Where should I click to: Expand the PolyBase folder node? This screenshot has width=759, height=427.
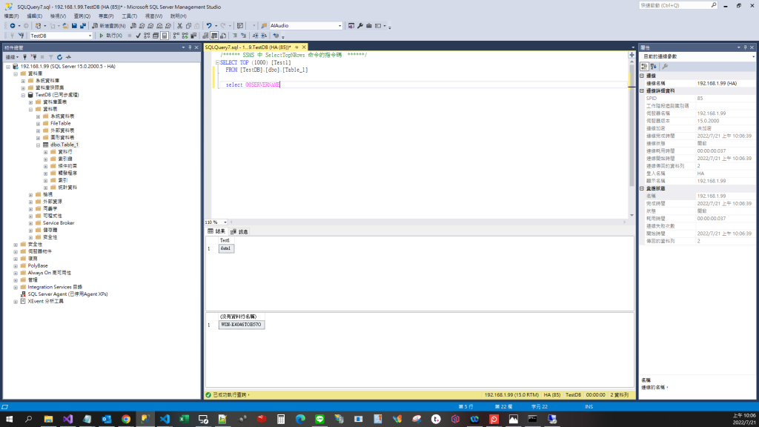tap(16, 266)
